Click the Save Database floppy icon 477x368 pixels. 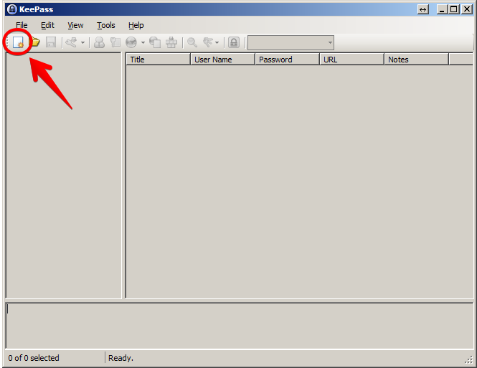click(x=51, y=42)
